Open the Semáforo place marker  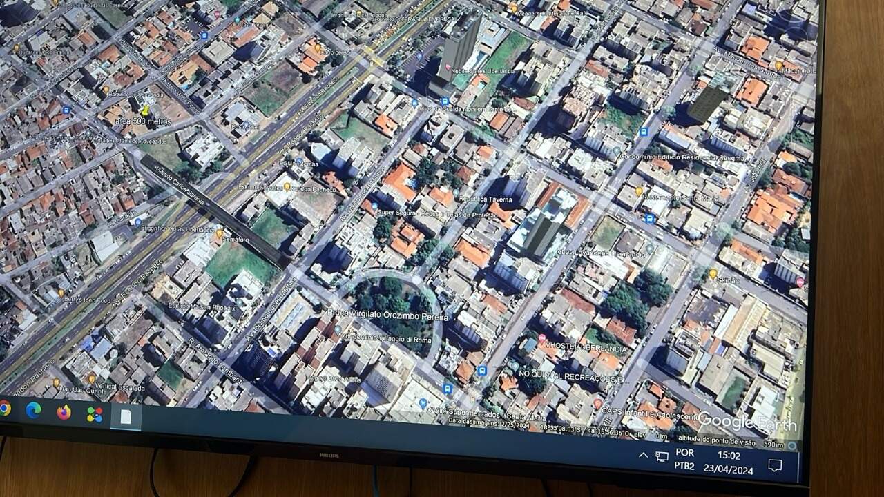(219, 234)
